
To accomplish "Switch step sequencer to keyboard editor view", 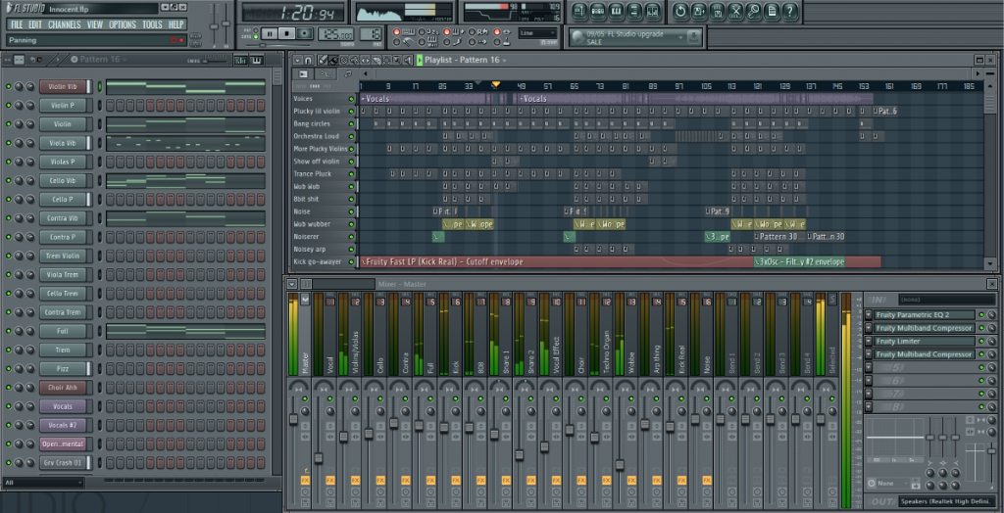I will tap(257, 60).
